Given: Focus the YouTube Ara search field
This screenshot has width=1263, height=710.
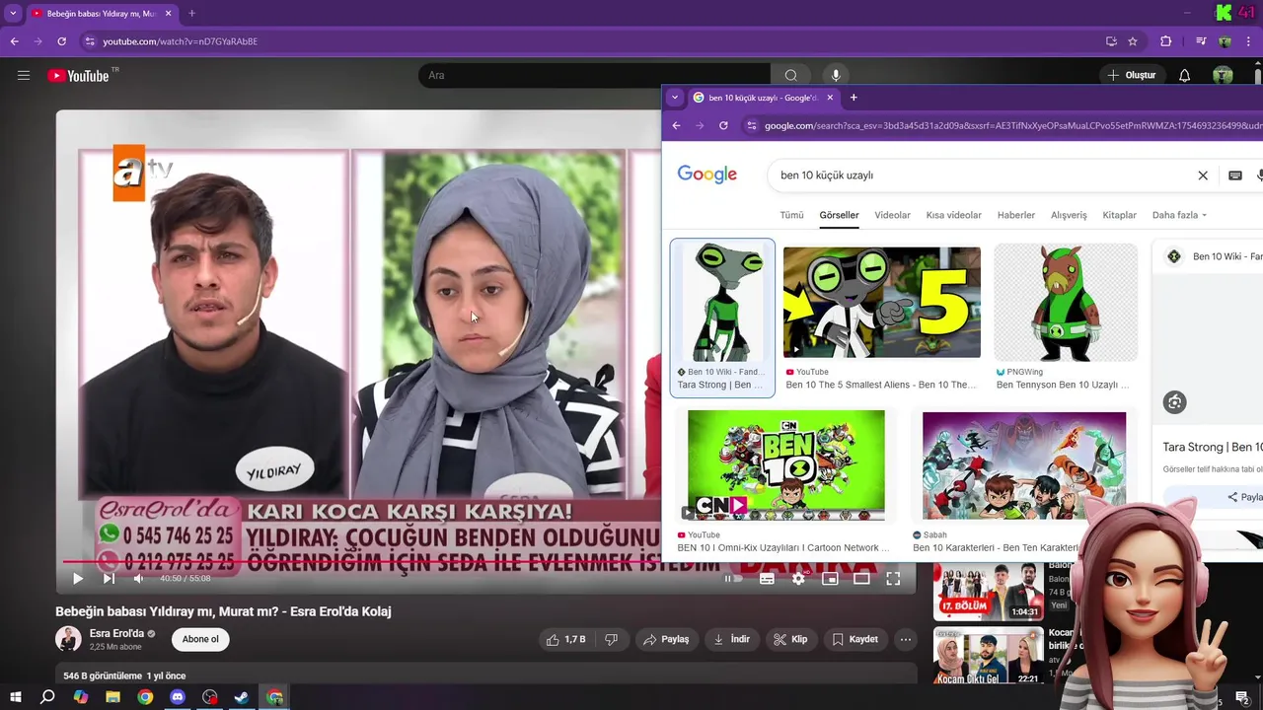Looking at the screenshot, I should (x=595, y=75).
